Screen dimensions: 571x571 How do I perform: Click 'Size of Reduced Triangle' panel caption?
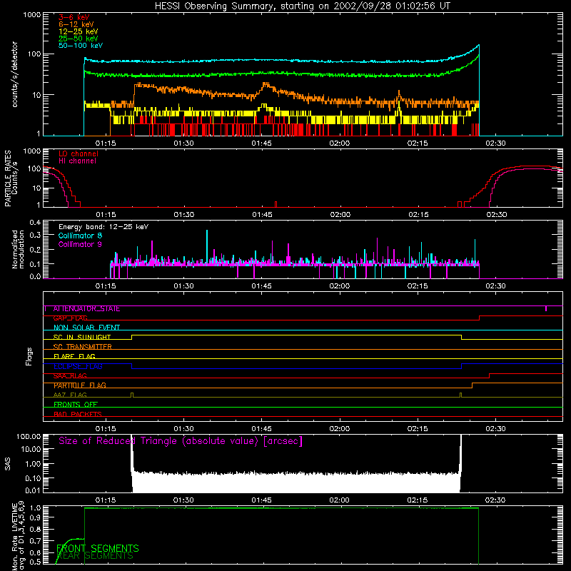point(181,441)
